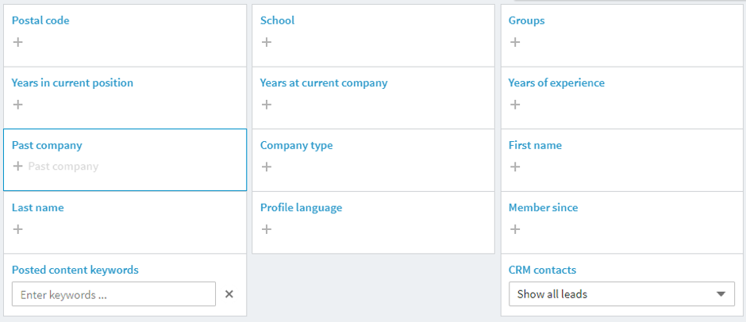Viewport: 746px width, 322px height.
Task: Click the plus icon under Postal code
Action: [x=17, y=42]
